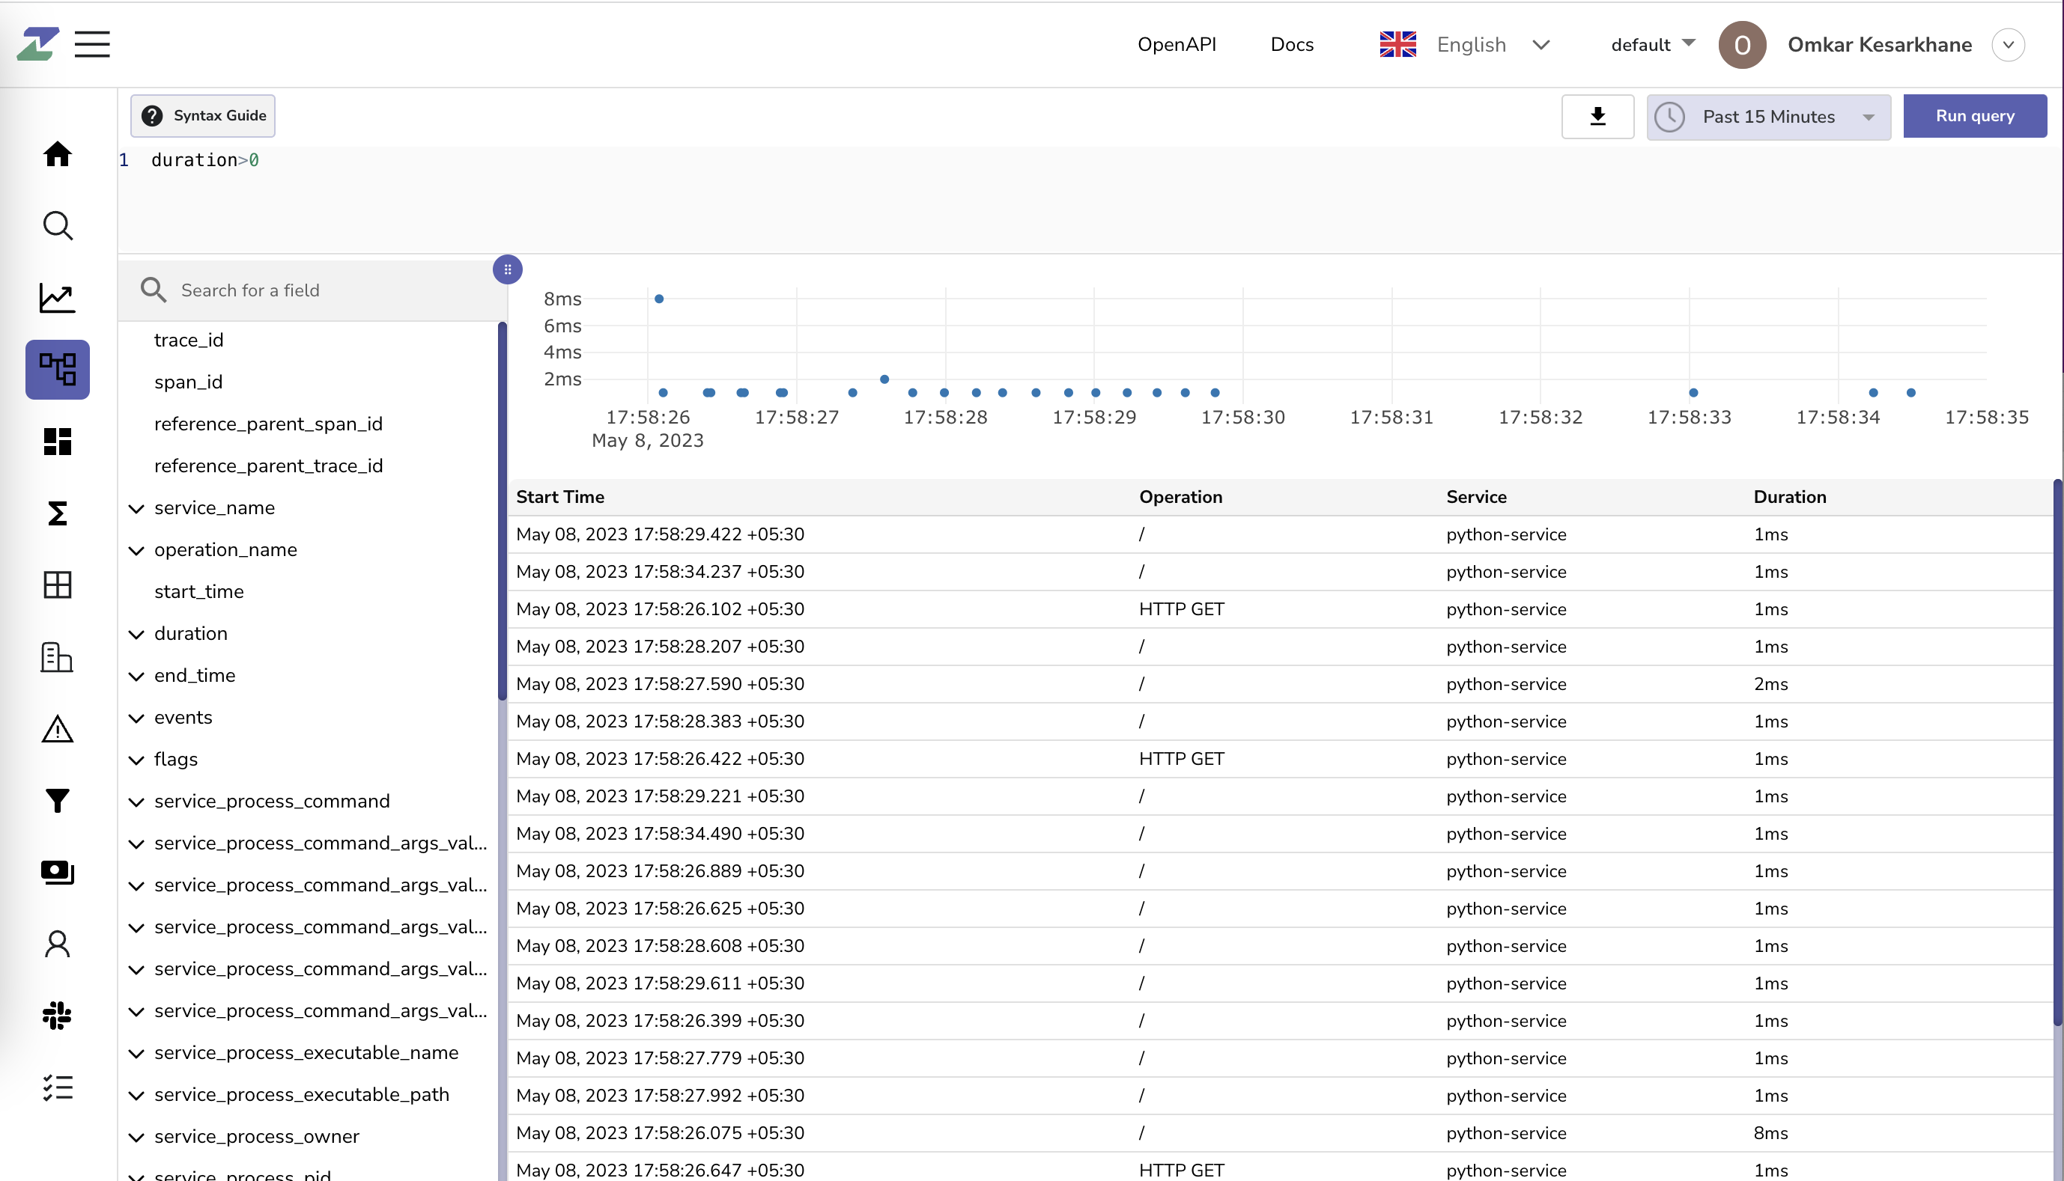Toggle the hamburger menu
Viewport: 2064px width, 1181px height.
point(91,44)
